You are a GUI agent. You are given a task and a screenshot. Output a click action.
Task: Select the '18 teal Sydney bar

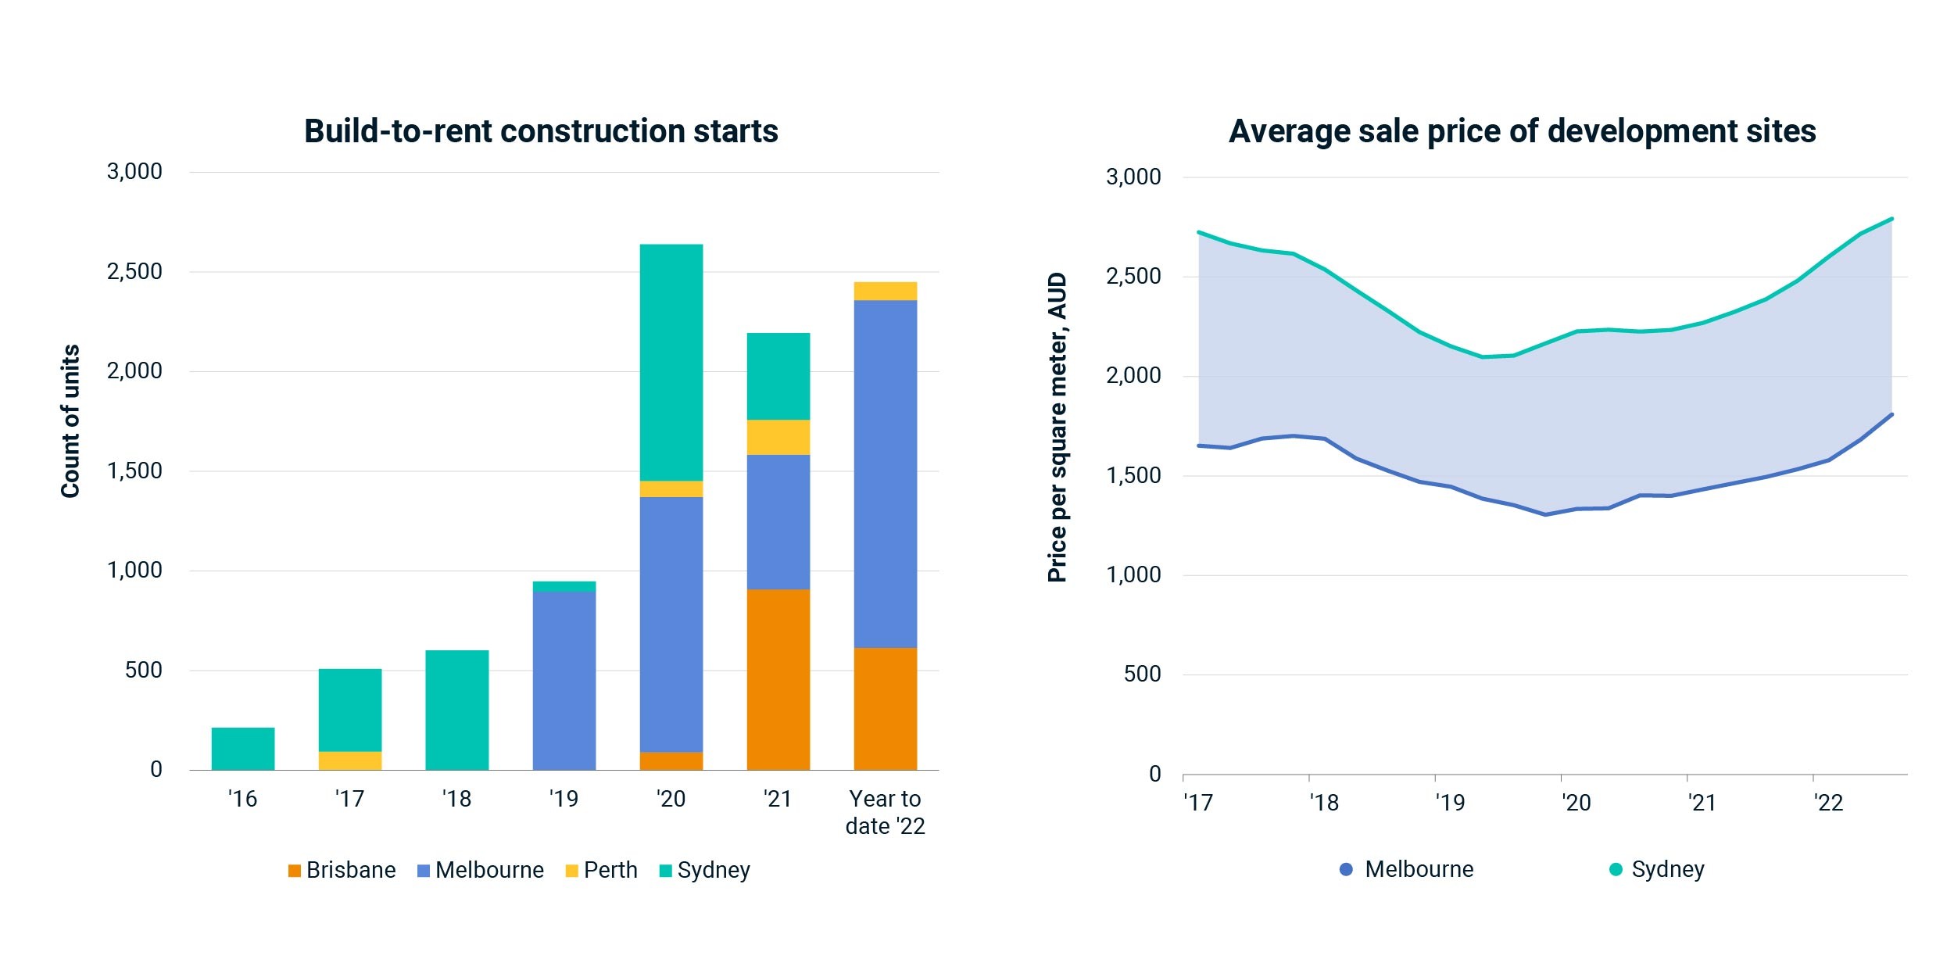pyautogui.click(x=457, y=710)
